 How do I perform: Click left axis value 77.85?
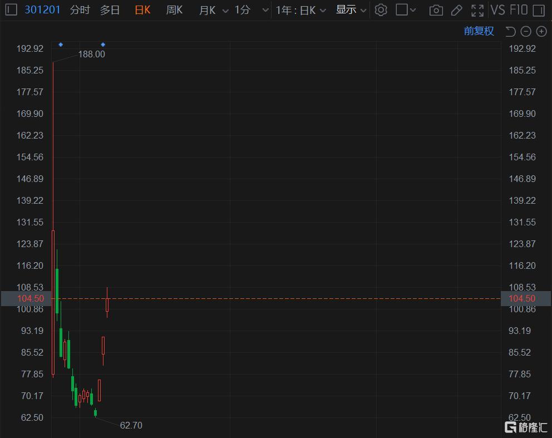[x=32, y=374]
